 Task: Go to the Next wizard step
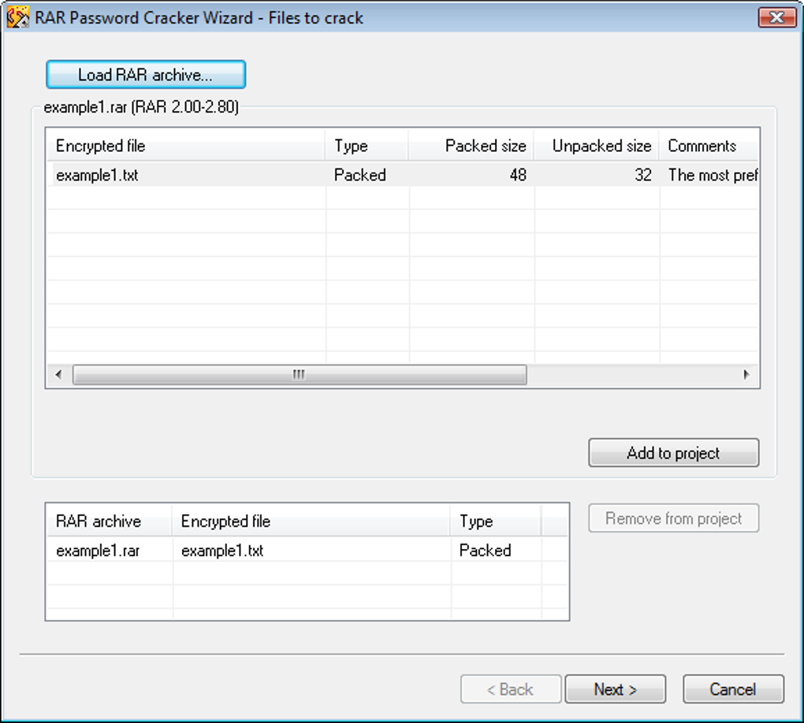pos(615,689)
